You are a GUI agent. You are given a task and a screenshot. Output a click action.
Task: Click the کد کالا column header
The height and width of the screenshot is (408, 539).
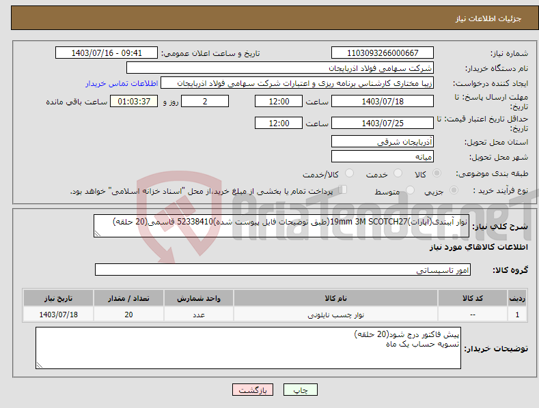click(472, 298)
